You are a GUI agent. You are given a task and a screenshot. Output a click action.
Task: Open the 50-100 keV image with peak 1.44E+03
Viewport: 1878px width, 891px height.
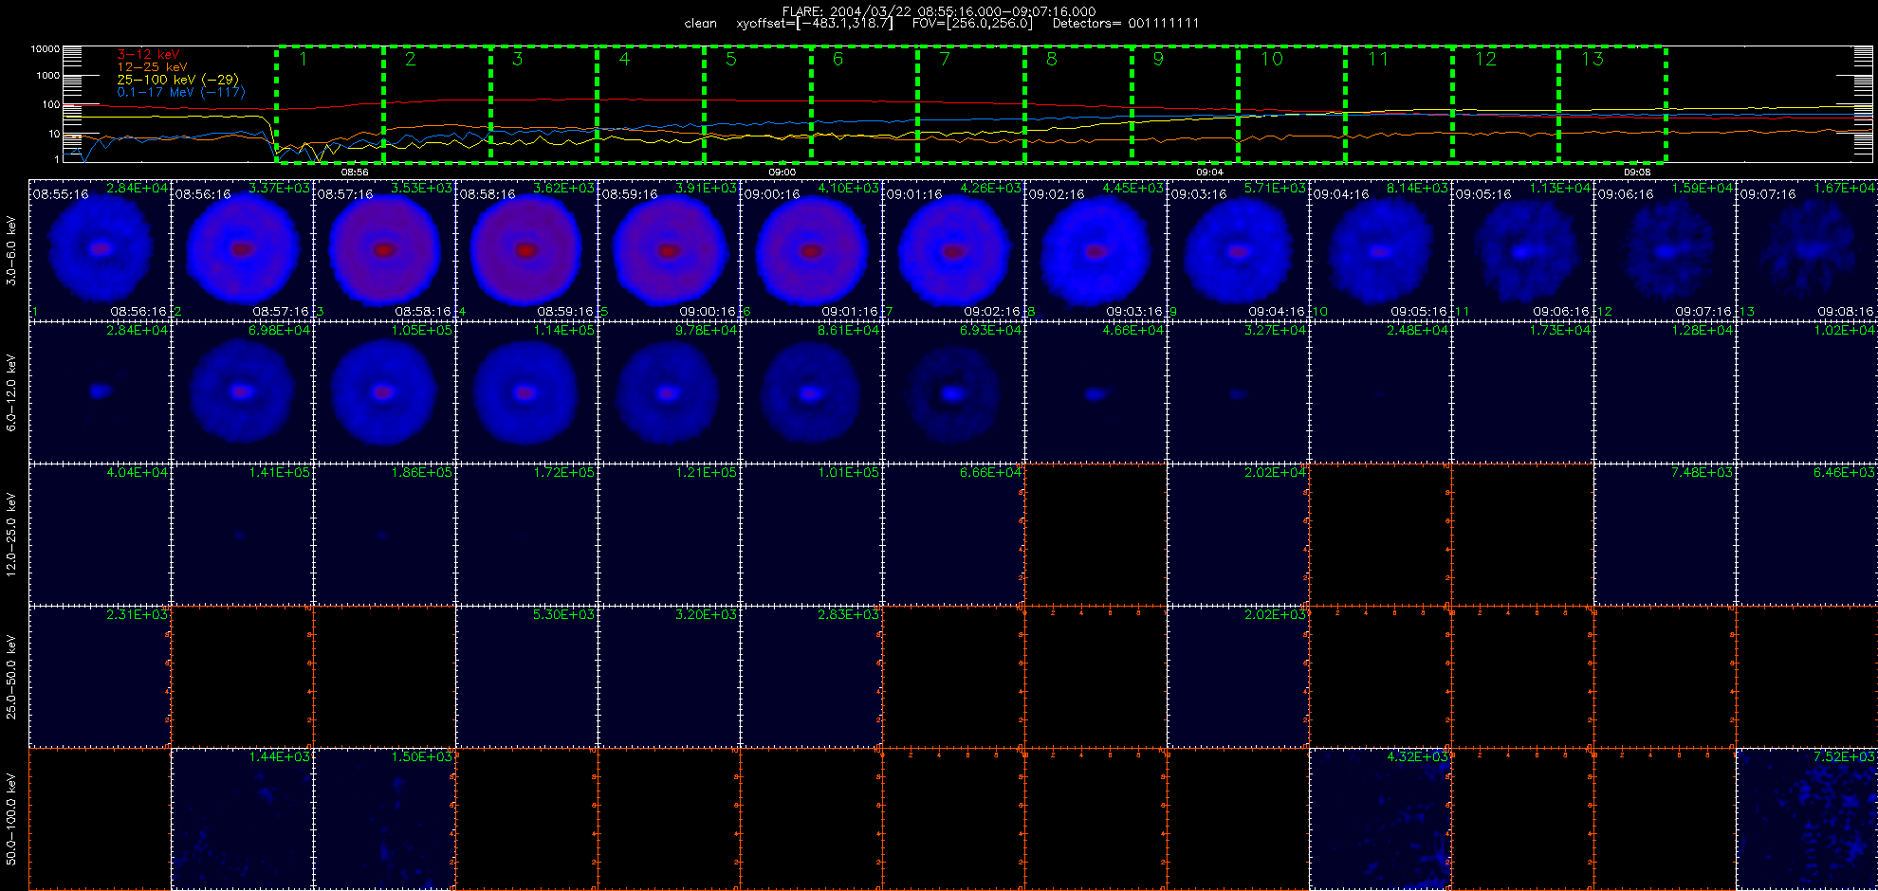(242, 819)
